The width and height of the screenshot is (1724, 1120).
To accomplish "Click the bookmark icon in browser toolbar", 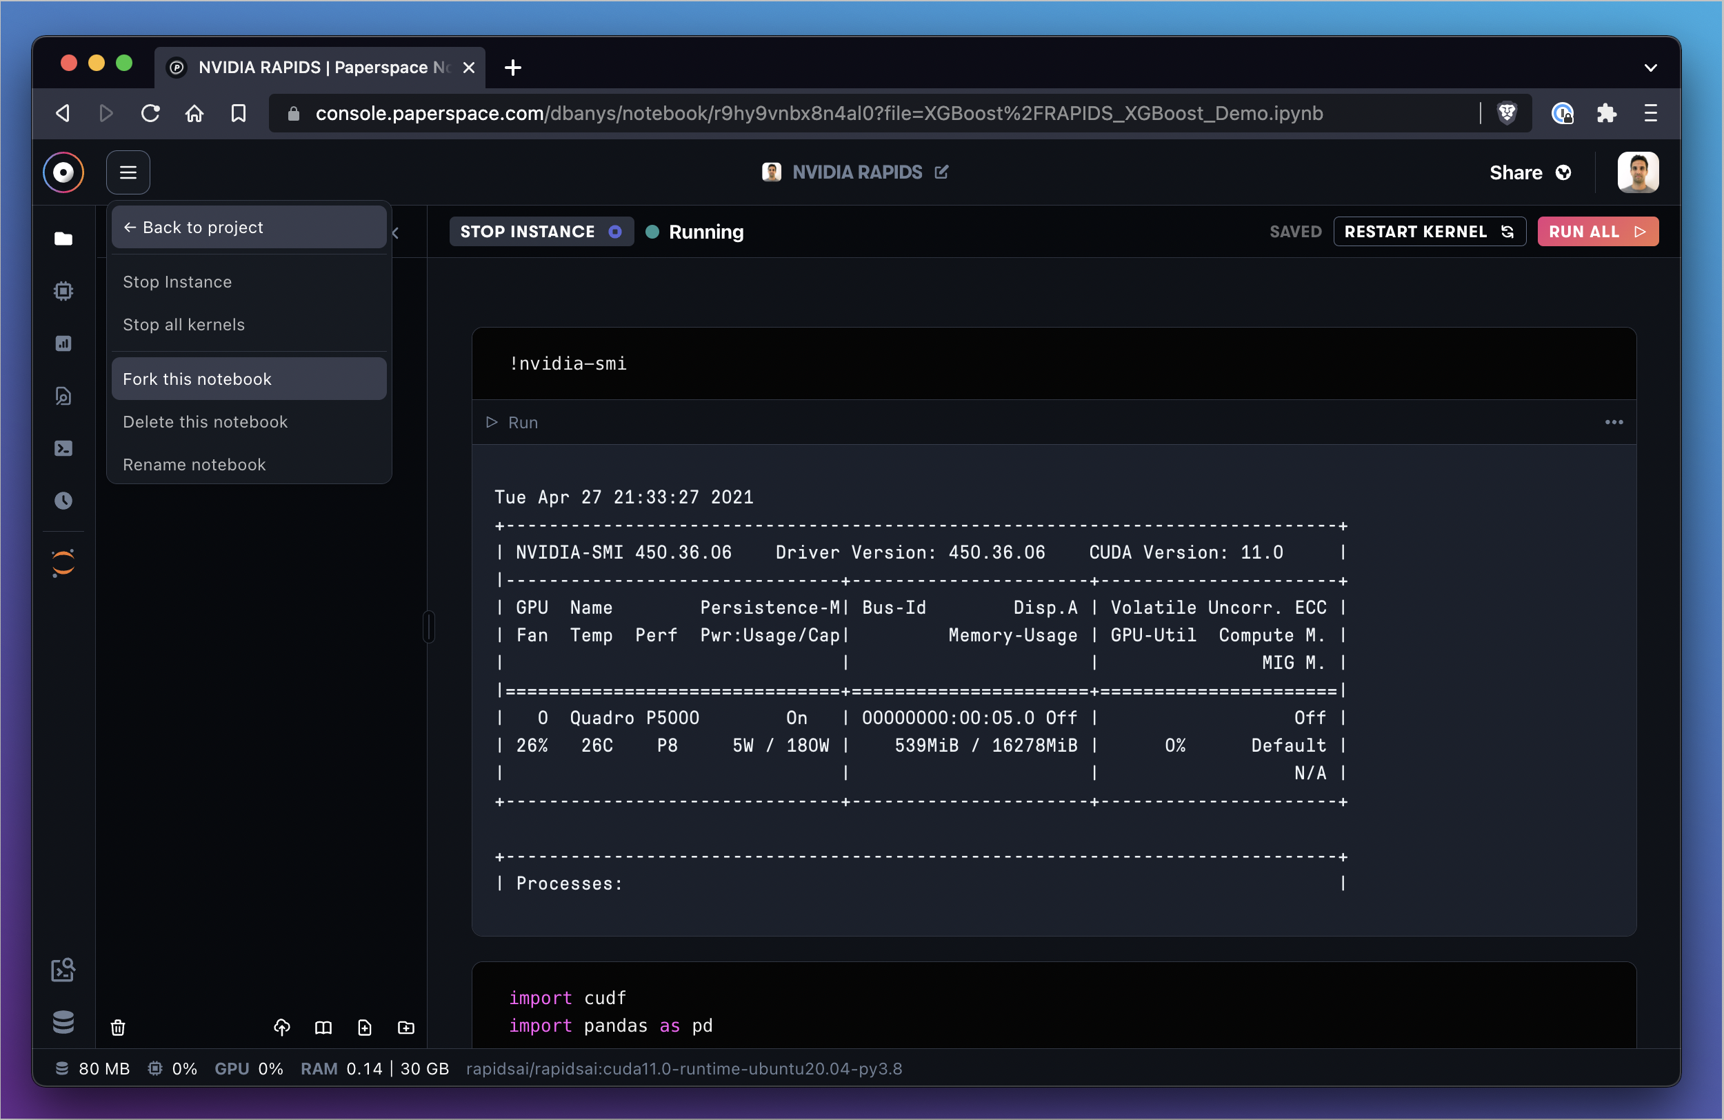I will point(239,113).
